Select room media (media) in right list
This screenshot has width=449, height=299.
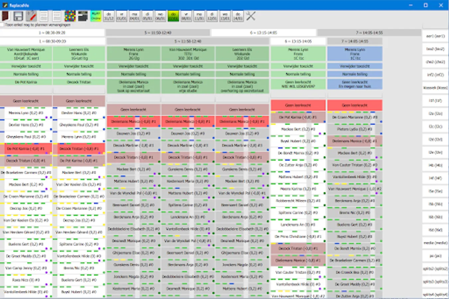pos(435,243)
